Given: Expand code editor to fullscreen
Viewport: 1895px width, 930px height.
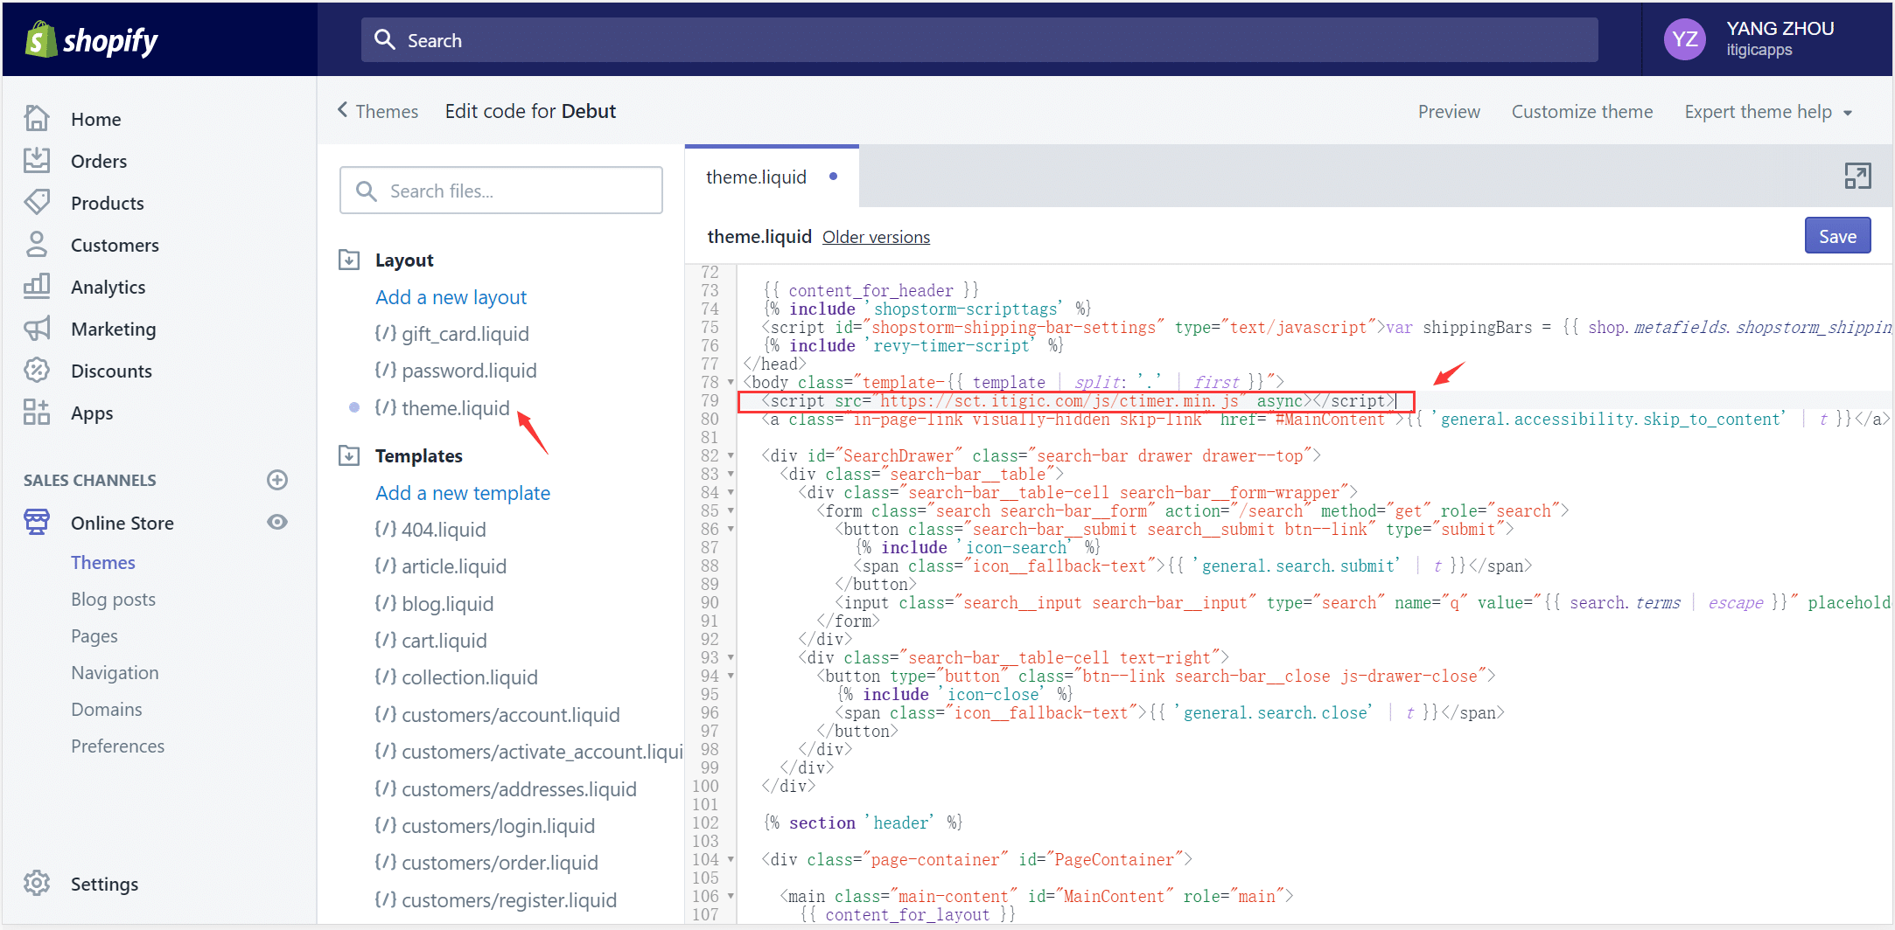Looking at the screenshot, I should [x=1857, y=176].
